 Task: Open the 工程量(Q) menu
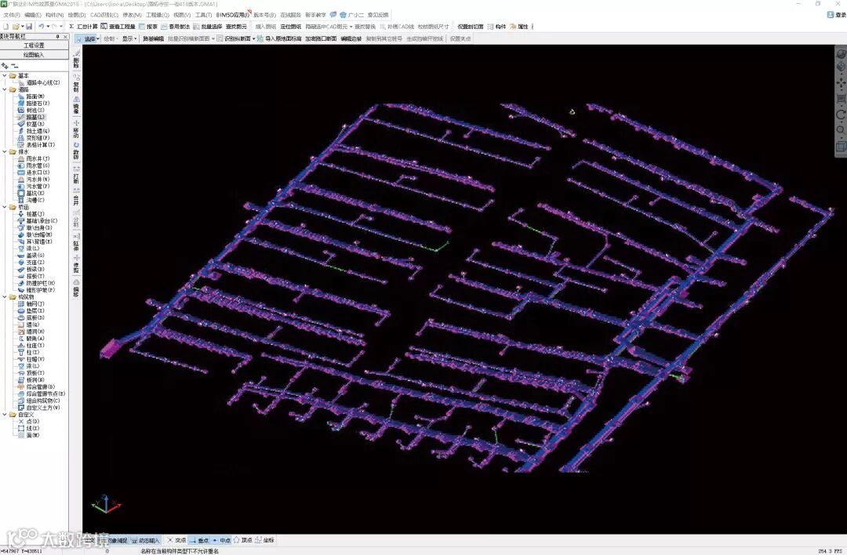[x=157, y=15]
